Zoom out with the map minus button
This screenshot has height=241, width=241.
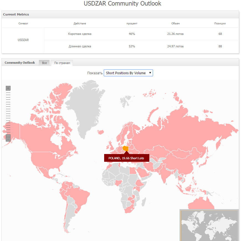coord(8,139)
